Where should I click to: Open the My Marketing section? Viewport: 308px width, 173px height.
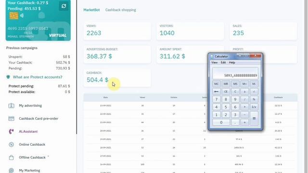[29, 170]
